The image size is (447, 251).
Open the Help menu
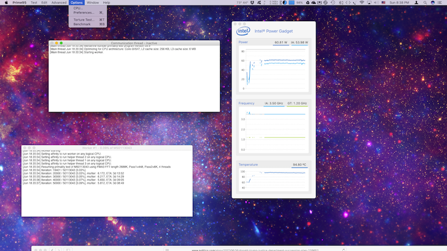coord(106,3)
